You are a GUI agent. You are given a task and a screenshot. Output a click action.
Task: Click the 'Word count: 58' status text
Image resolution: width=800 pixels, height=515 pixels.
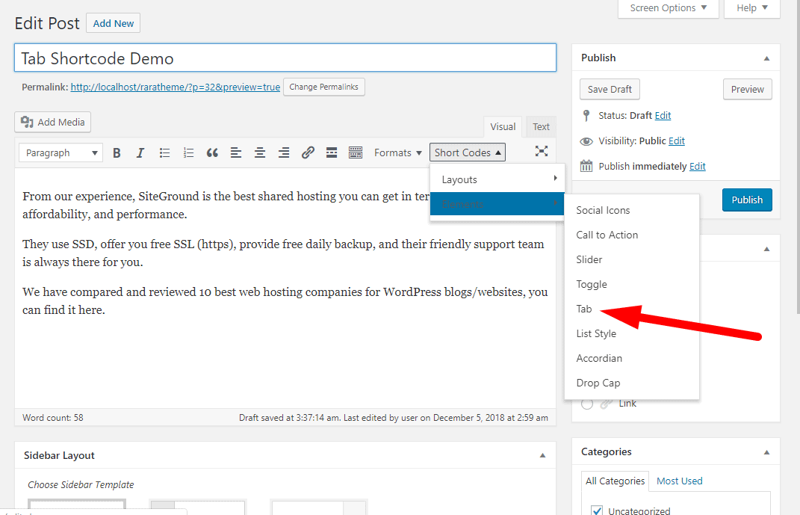click(x=52, y=418)
